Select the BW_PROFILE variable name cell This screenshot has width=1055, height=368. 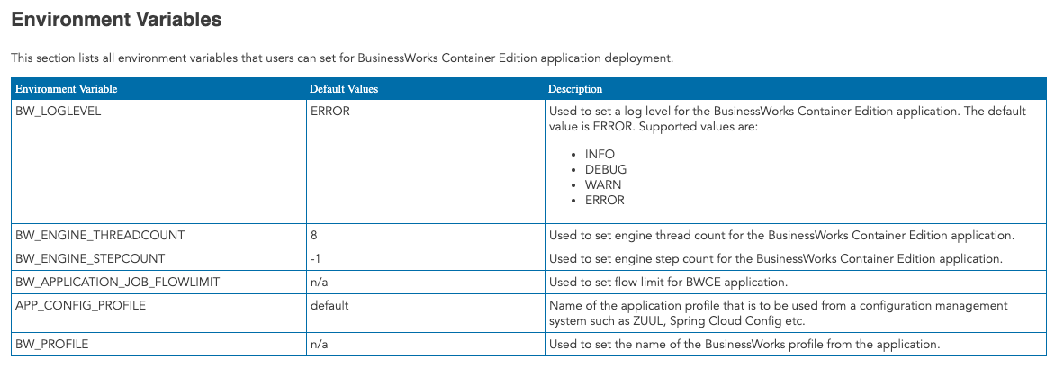point(52,345)
